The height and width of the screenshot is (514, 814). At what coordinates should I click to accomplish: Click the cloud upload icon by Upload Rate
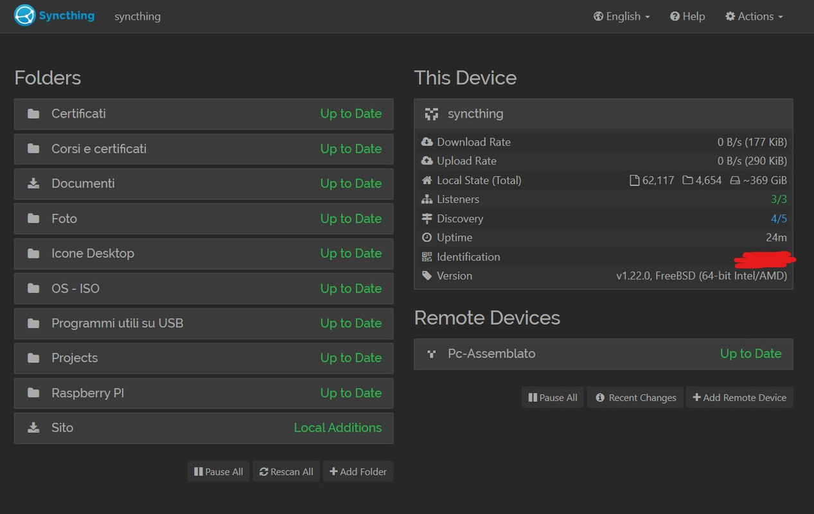tap(427, 161)
